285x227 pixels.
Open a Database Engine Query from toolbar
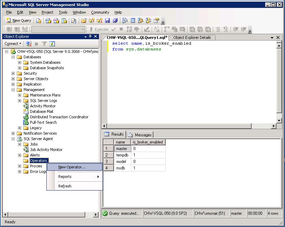38,20
